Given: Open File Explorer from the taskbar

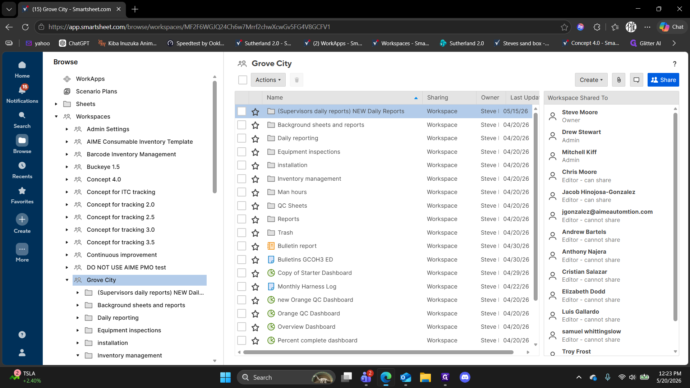Looking at the screenshot, I should 425,377.
